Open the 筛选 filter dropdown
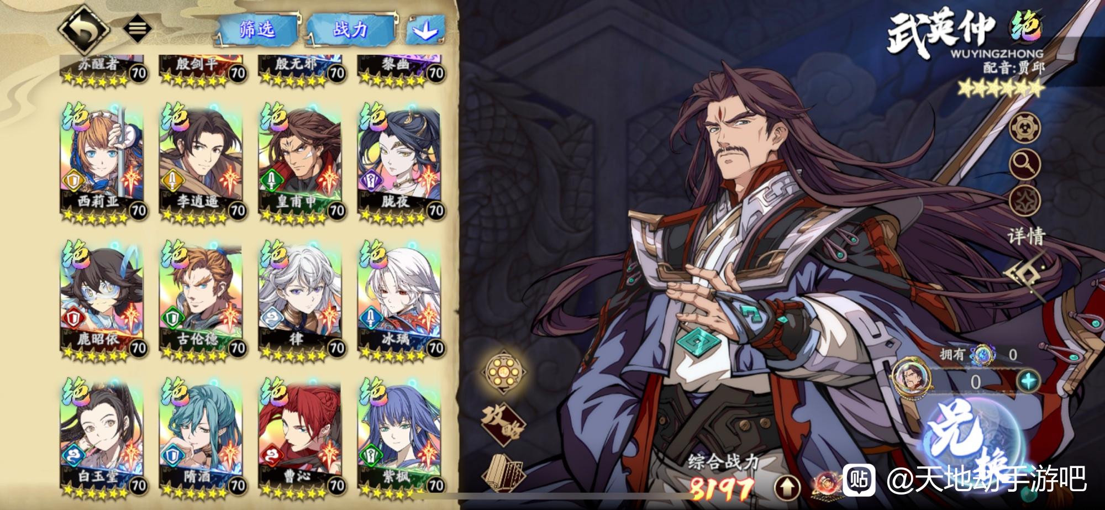This screenshot has height=510, width=1105. pos(257,30)
